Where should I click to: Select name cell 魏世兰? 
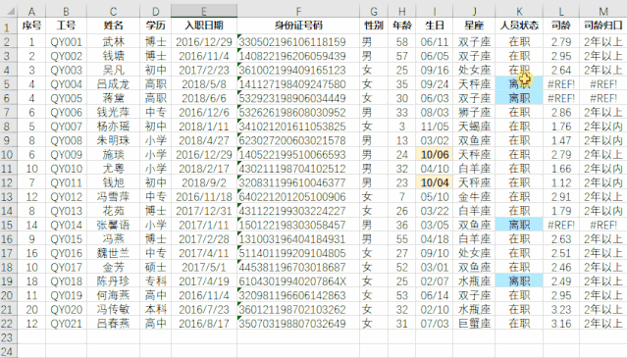pos(113,253)
